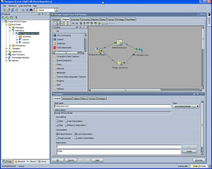Click the OK button

tap(58, 160)
